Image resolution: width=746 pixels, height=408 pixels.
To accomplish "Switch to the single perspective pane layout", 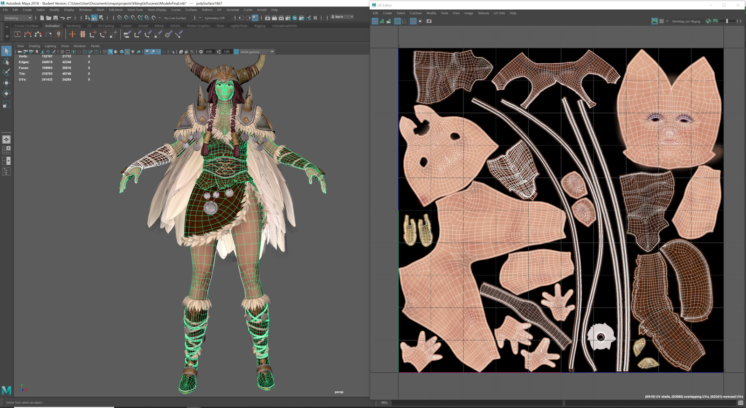I will (7, 139).
